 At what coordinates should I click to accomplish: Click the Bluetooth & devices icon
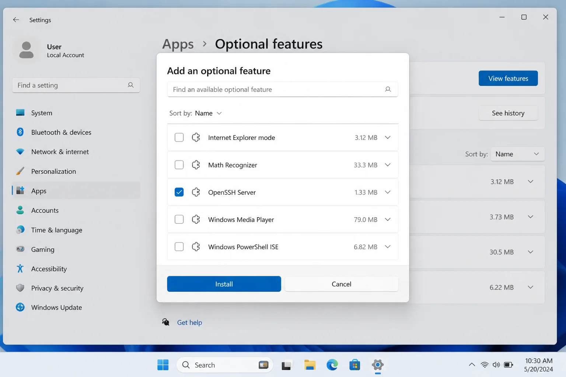pyautogui.click(x=20, y=132)
